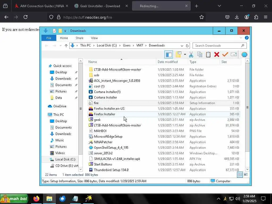Click the Copy toolbar icon
Screen dimensions: 272x204
coord(200,55)
